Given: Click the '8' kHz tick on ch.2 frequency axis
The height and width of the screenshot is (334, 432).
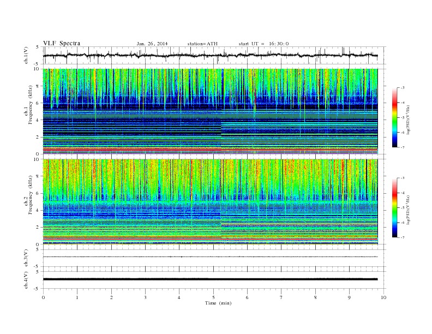Looking at the screenshot, I should coord(38,176).
